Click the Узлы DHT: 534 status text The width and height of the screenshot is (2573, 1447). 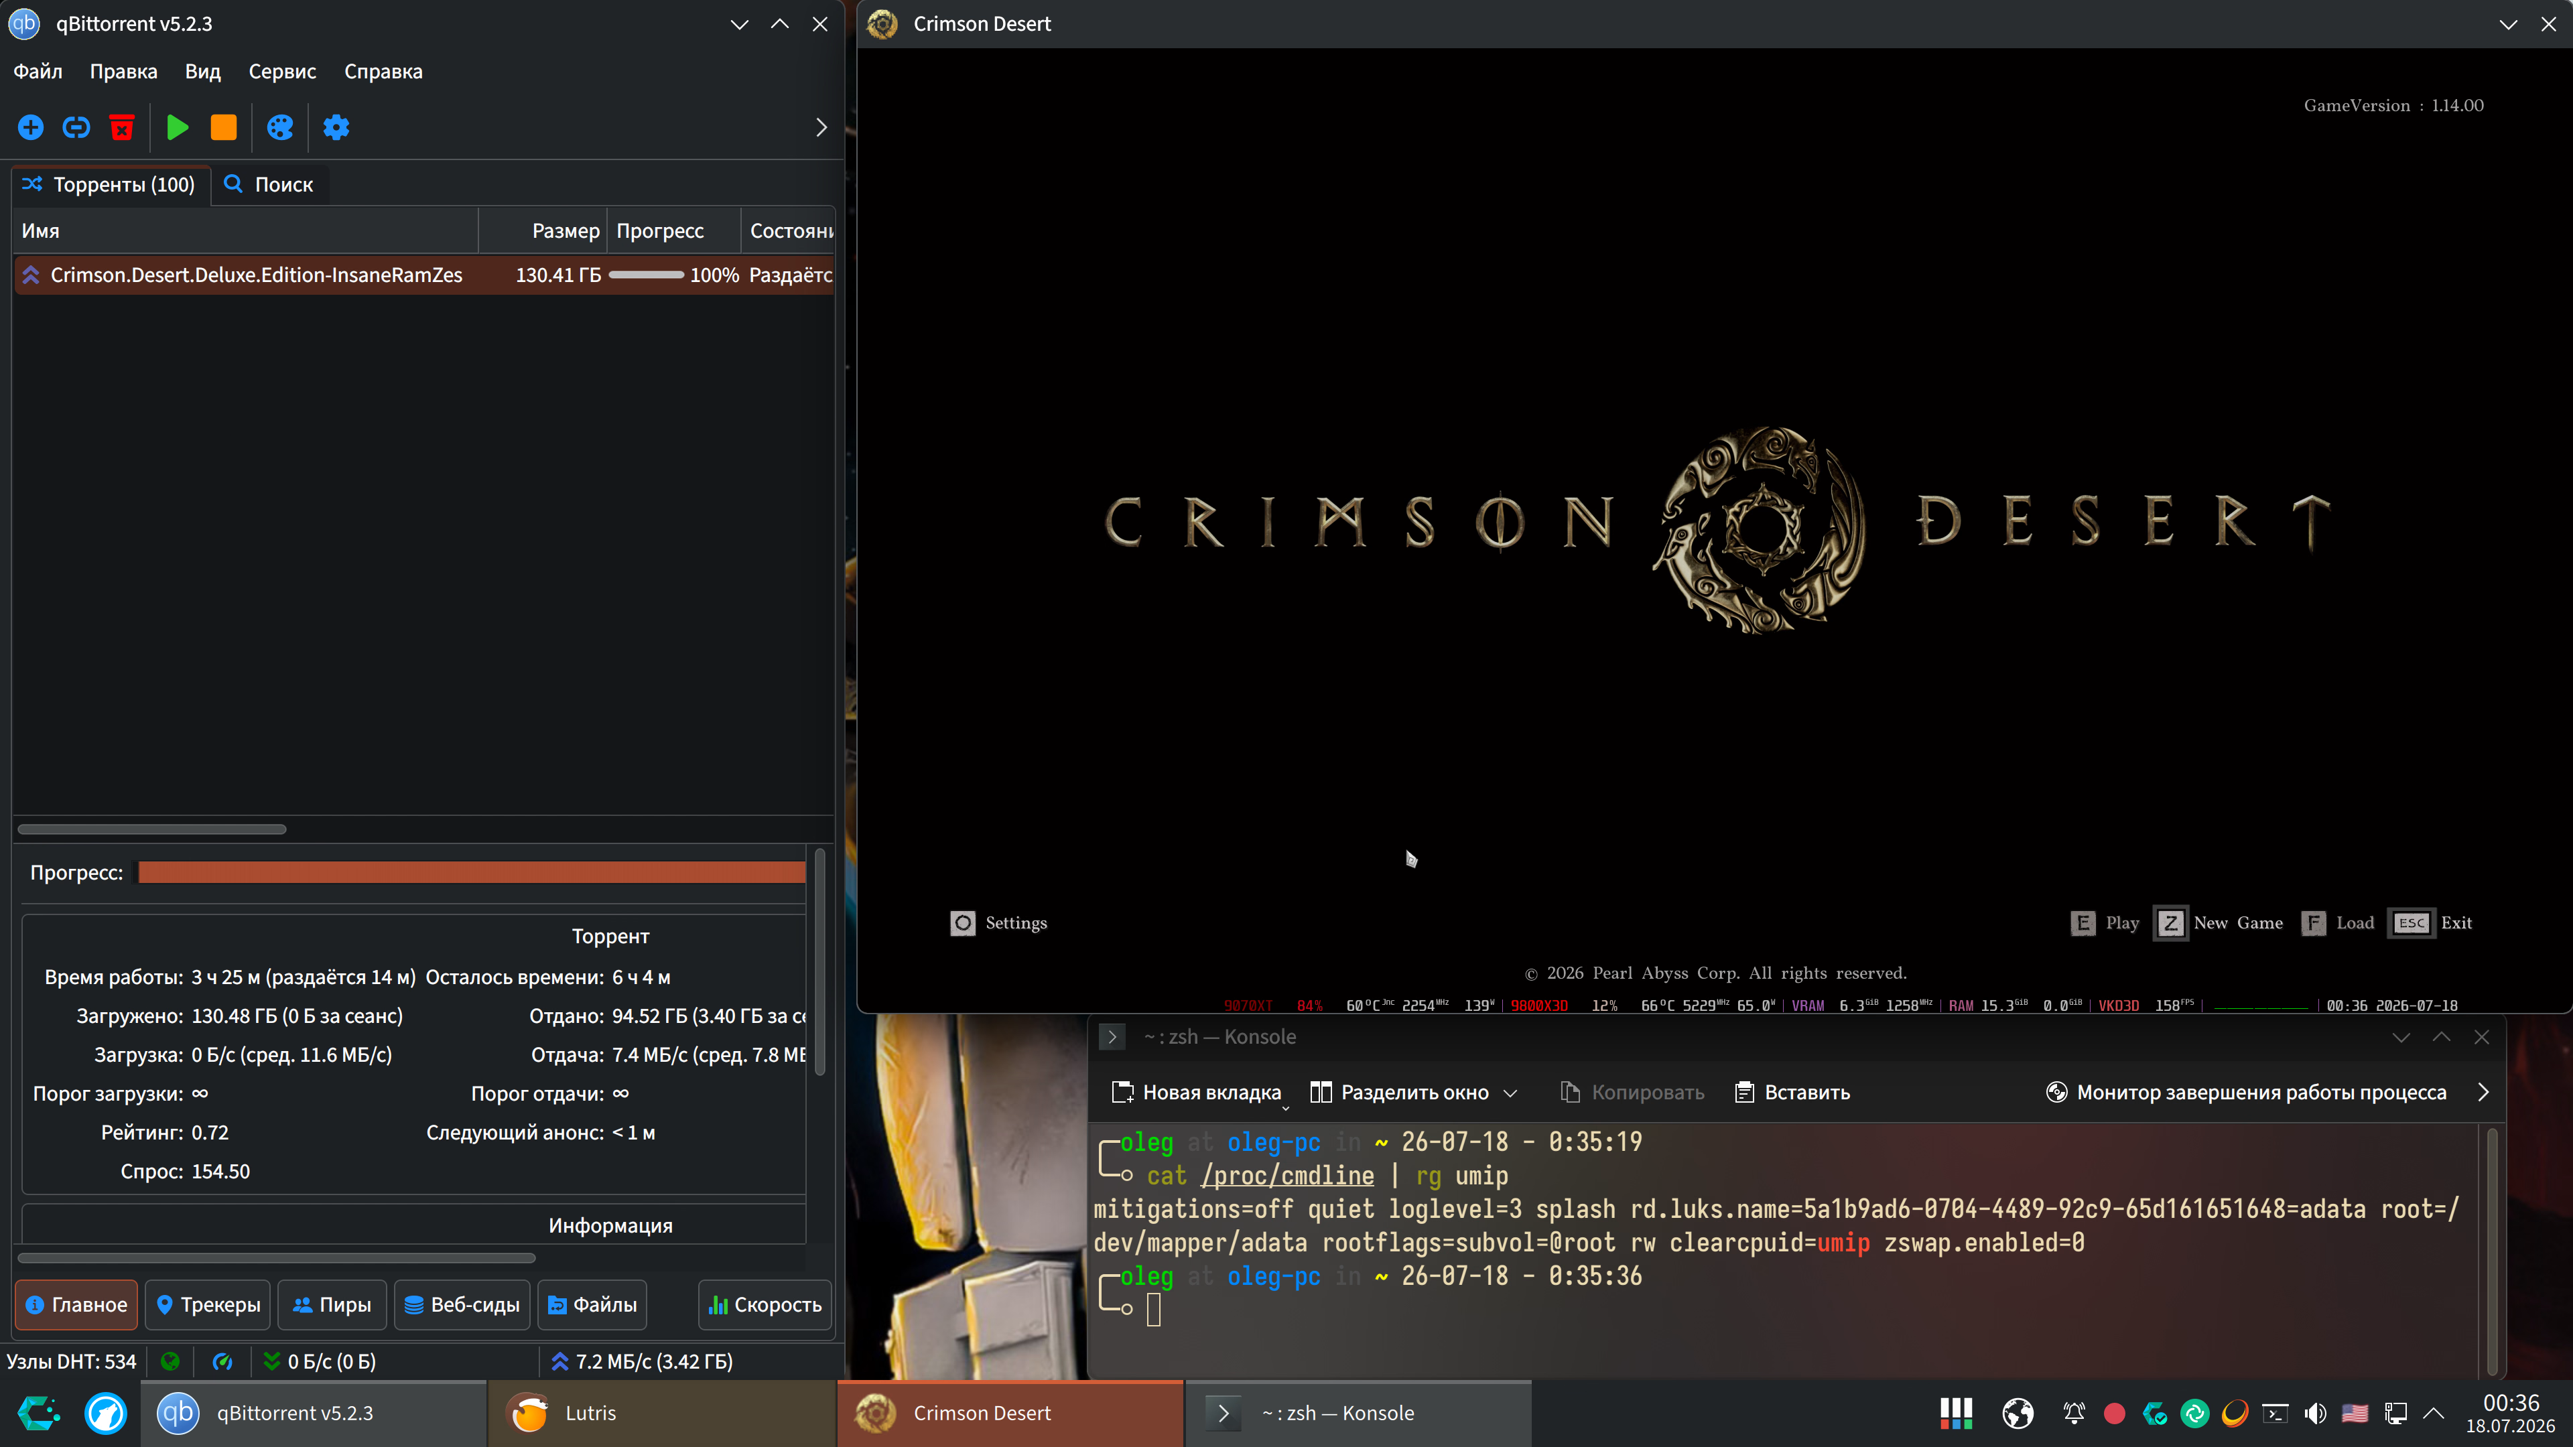coord(71,1361)
